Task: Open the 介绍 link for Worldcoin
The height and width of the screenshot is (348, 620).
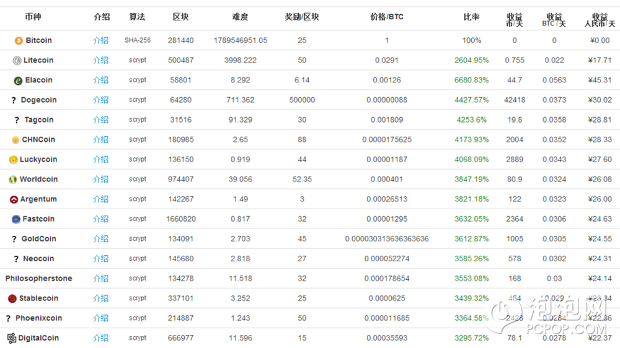Action: [x=100, y=180]
